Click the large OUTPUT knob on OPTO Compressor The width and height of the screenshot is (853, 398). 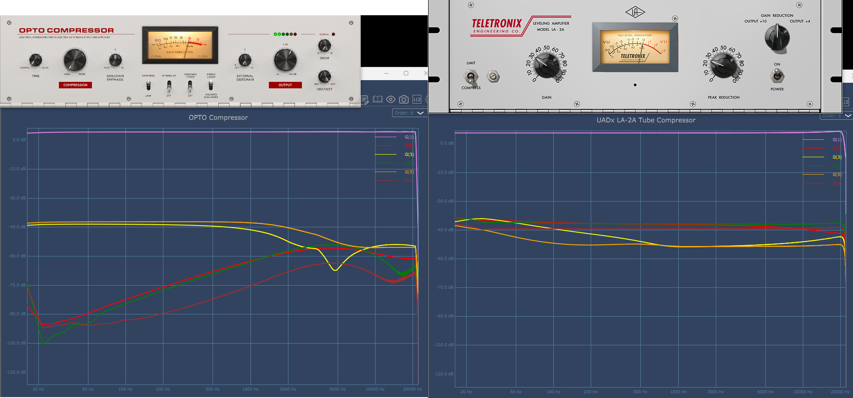[285, 60]
